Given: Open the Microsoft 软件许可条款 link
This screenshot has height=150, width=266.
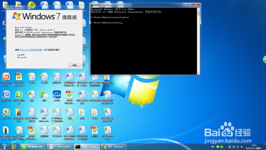Looking at the screenshot, I should (x=31, y=50).
